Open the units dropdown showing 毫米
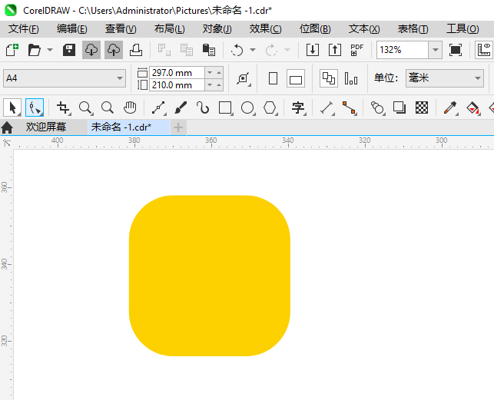 [445, 78]
